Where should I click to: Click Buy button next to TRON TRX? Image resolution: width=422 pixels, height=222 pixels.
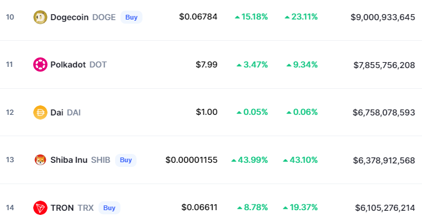point(109,208)
